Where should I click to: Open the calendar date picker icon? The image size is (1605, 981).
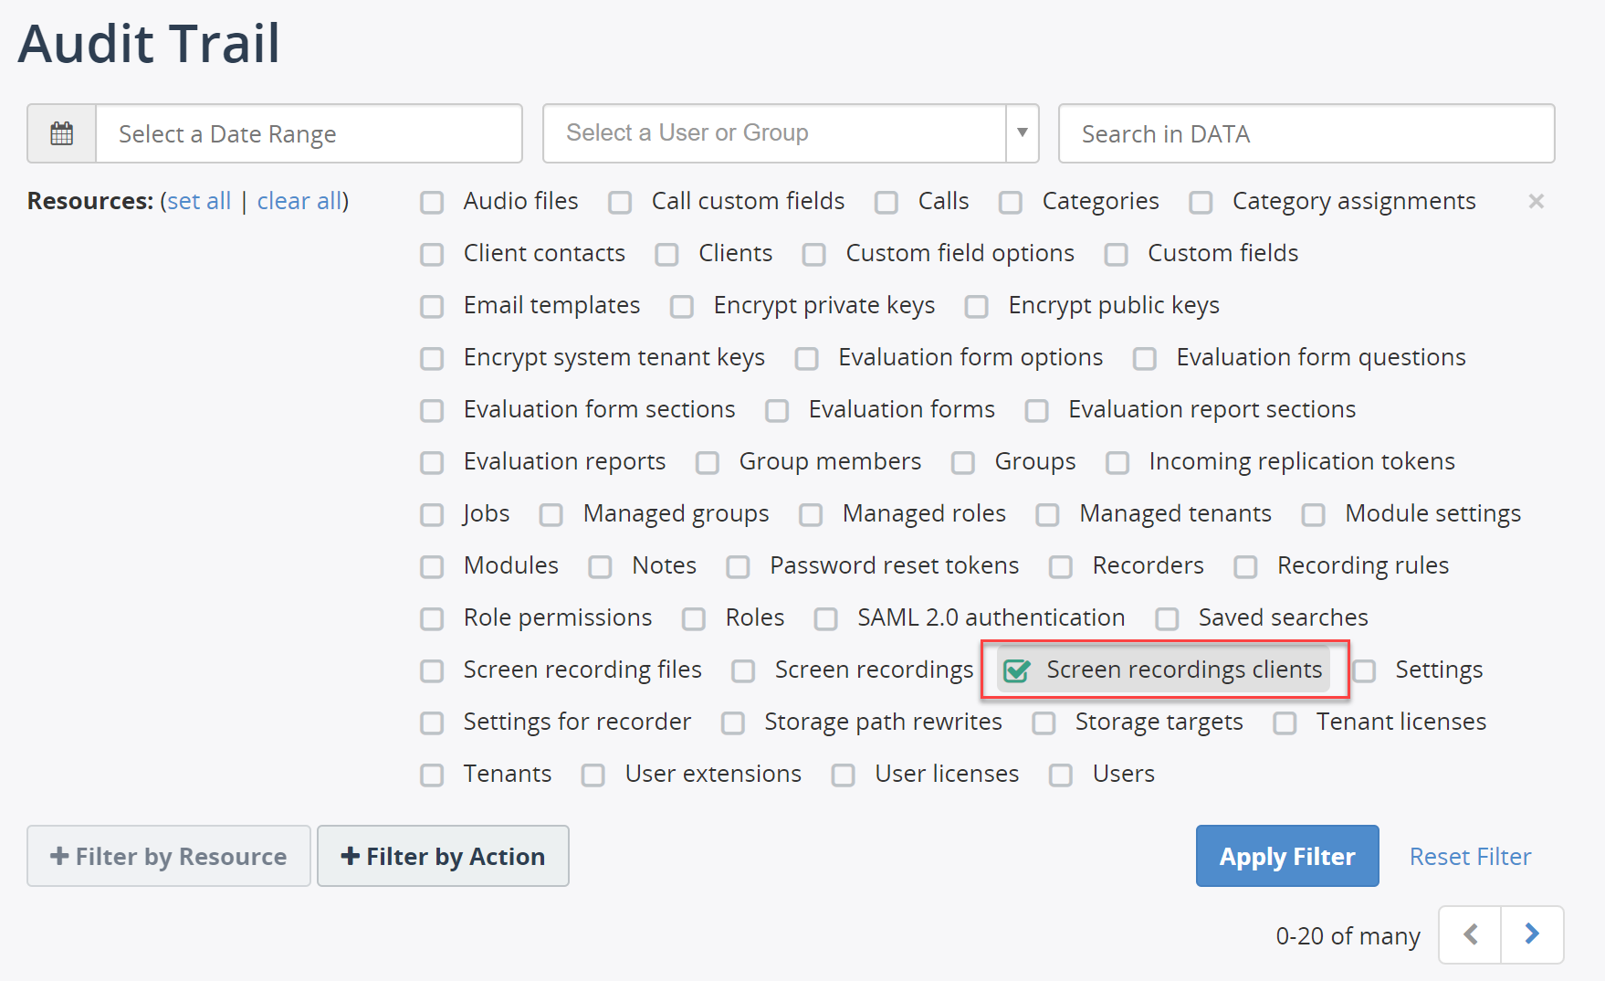click(x=61, y=133)
